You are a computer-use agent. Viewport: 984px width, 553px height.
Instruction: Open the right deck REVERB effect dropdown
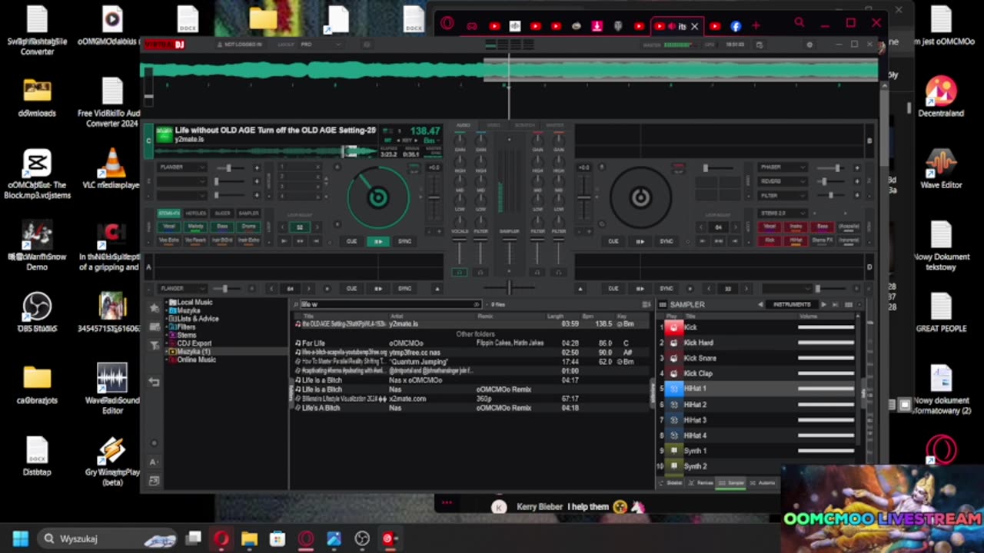click(x=782, y=181)
